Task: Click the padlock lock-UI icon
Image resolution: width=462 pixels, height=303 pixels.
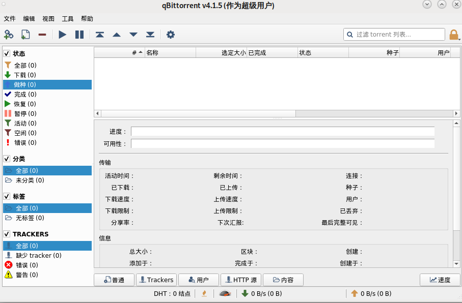Action: 454,35
